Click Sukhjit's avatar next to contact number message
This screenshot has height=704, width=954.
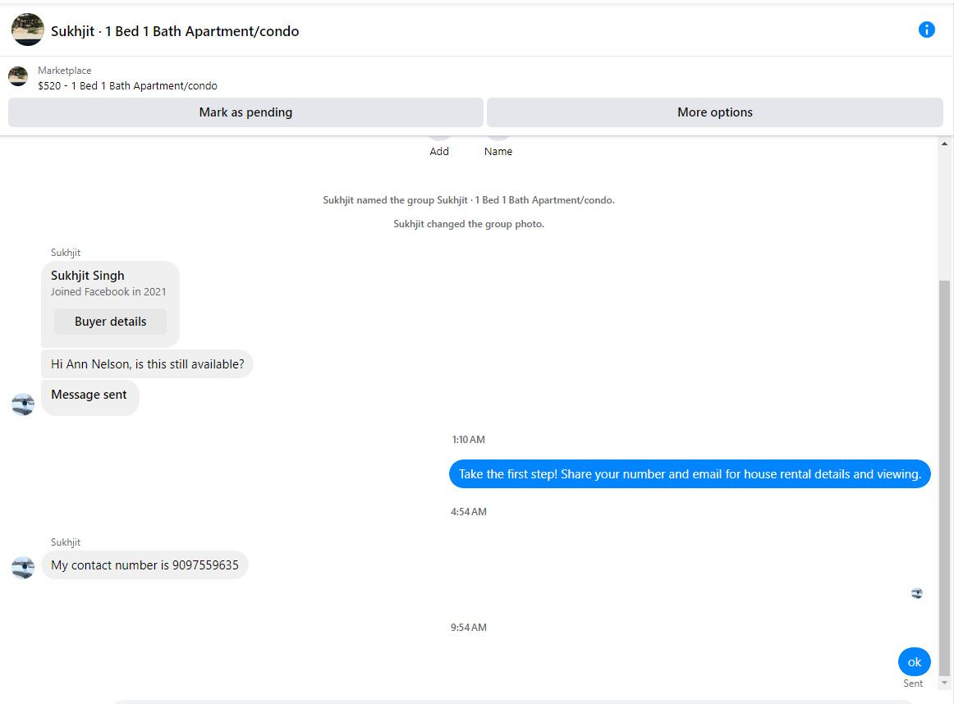(23, 567)
